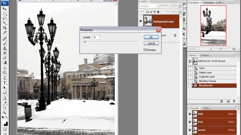Select the Healing Brush tool
This screenshot has width=241, height=135.
(5, 39)
